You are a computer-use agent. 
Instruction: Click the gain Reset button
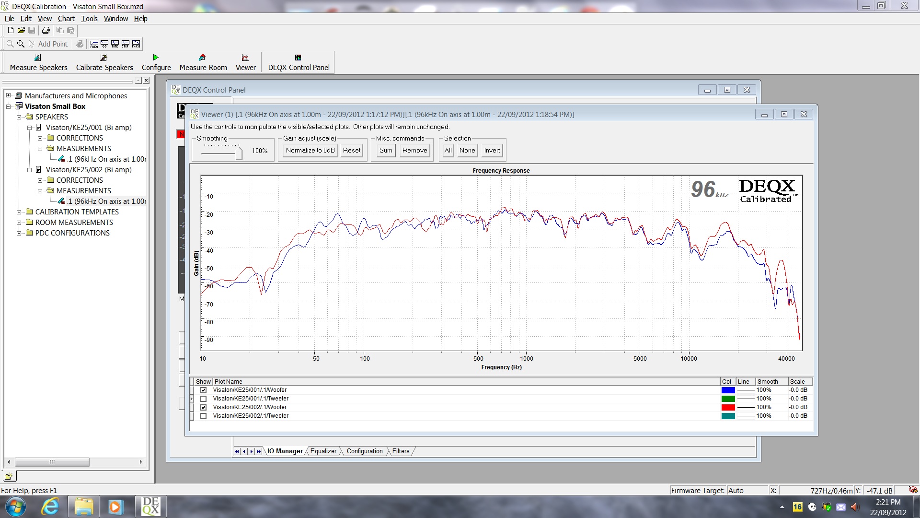click(352, 150)
